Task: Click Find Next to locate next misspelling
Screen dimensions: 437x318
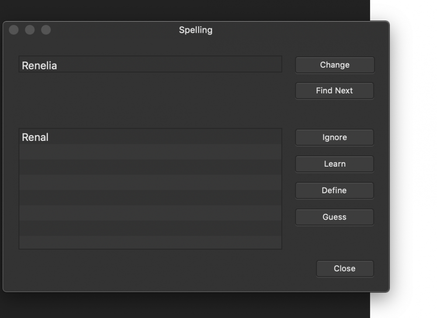Action: (x=334, y=91)
